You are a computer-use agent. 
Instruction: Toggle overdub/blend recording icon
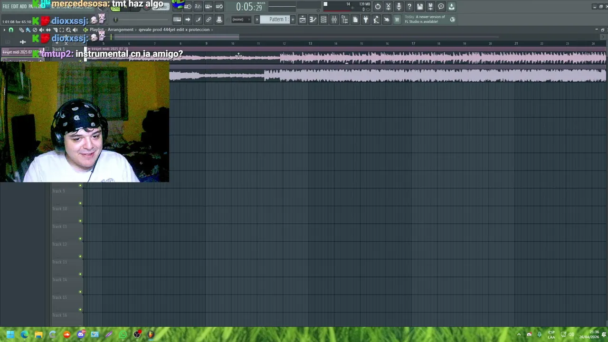209,7
